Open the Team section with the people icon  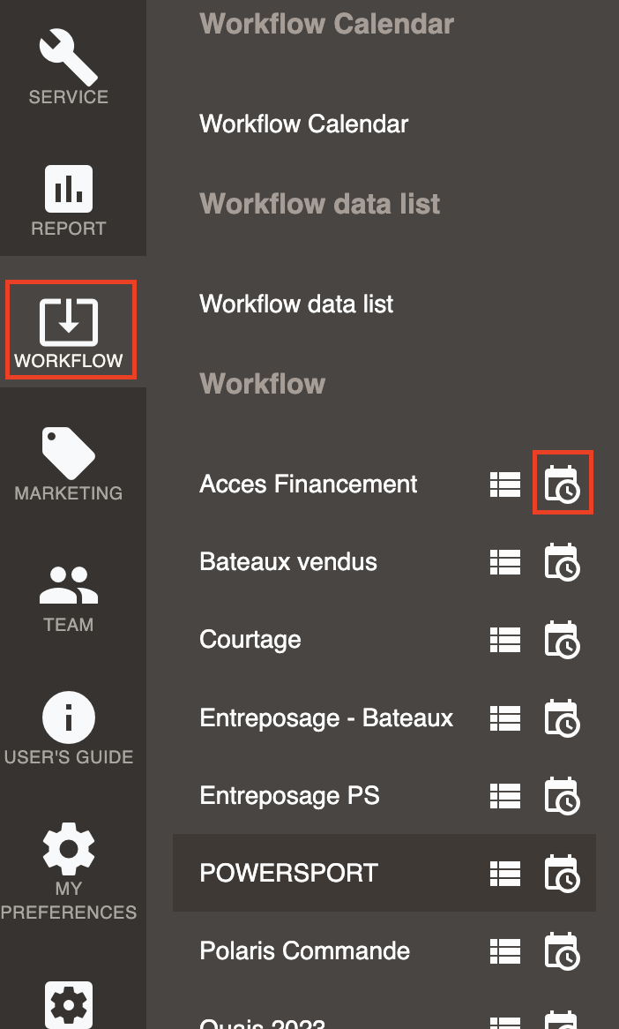pos(68,584)
